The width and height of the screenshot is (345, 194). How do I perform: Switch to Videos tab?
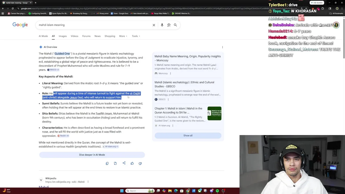pyautogui.click(x=74, y=36)
